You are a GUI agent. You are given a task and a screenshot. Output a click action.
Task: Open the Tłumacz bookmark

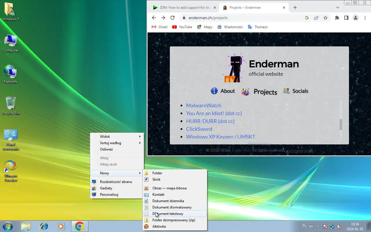click(x=257, y=27)
